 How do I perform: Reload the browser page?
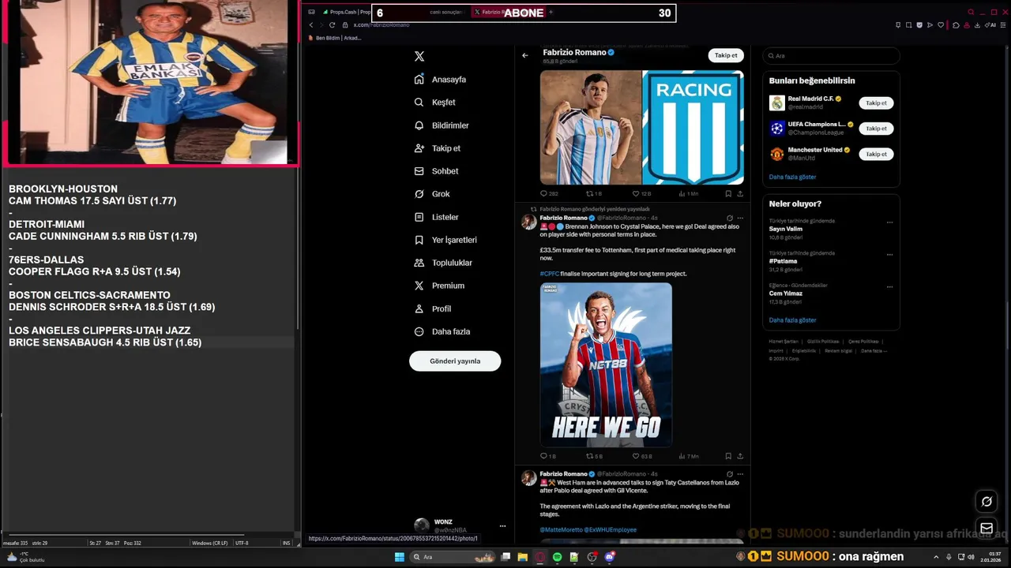[332, 25]
